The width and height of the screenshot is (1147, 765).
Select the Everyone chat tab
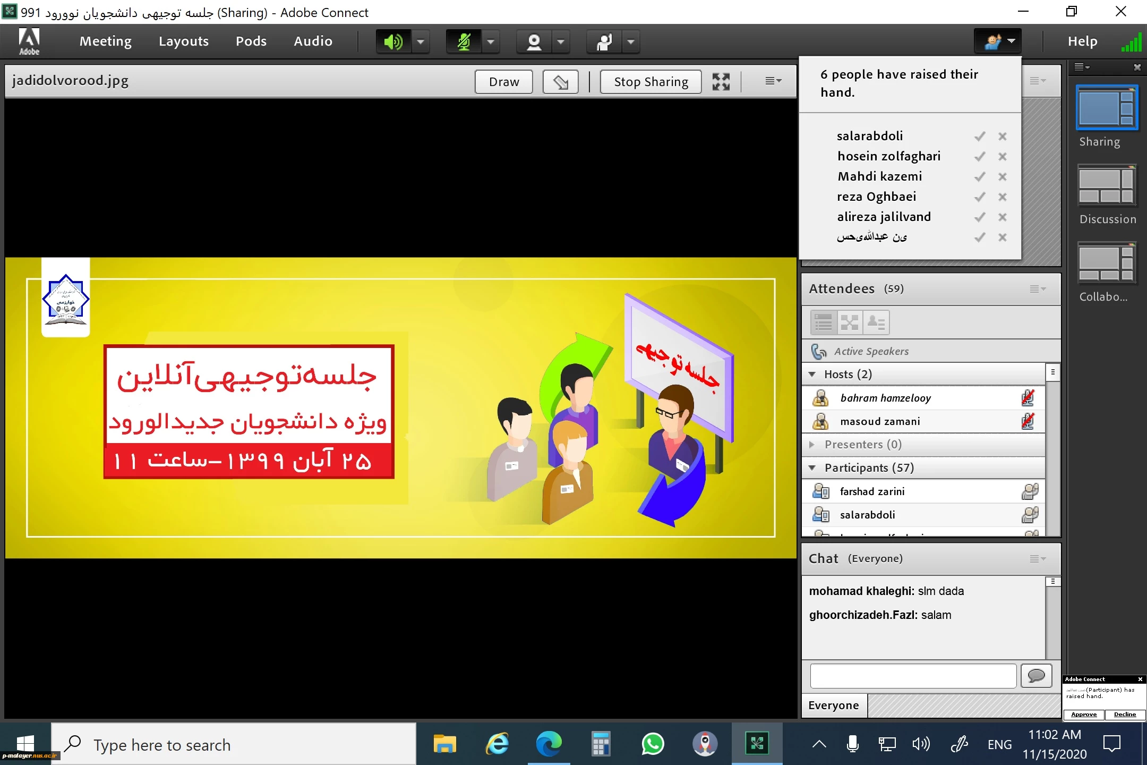834,705
